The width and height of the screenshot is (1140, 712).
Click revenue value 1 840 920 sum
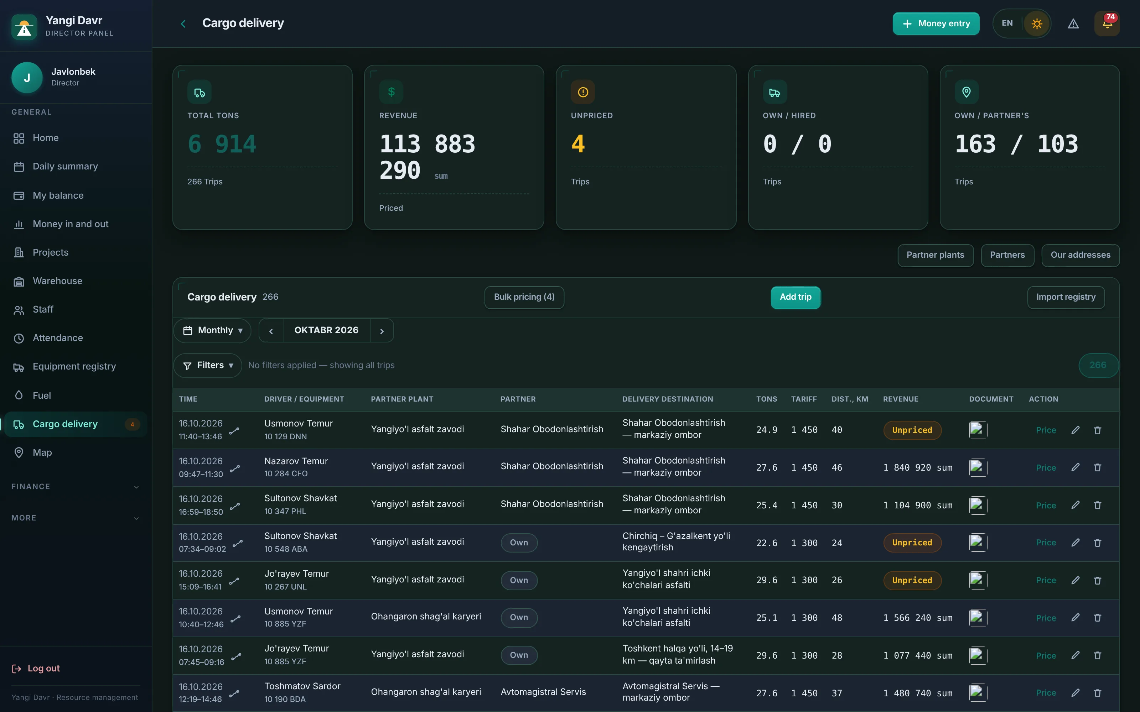[x=918, y=467]
